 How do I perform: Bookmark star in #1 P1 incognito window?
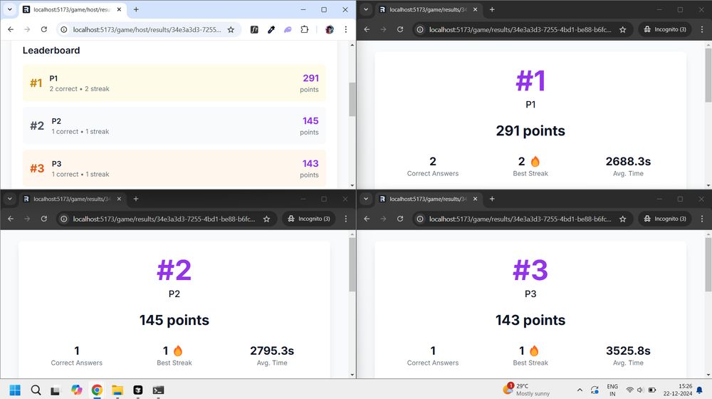coord(622,29)
